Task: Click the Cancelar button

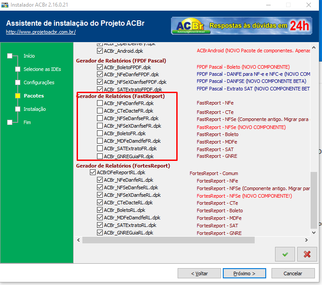Action: [x=293, y=273]
